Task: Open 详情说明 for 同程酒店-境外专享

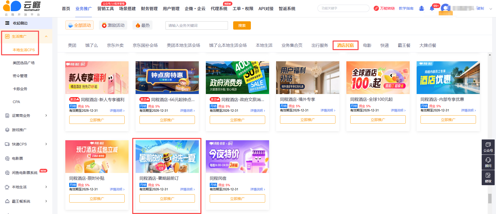Action: (x=328, y=110)
